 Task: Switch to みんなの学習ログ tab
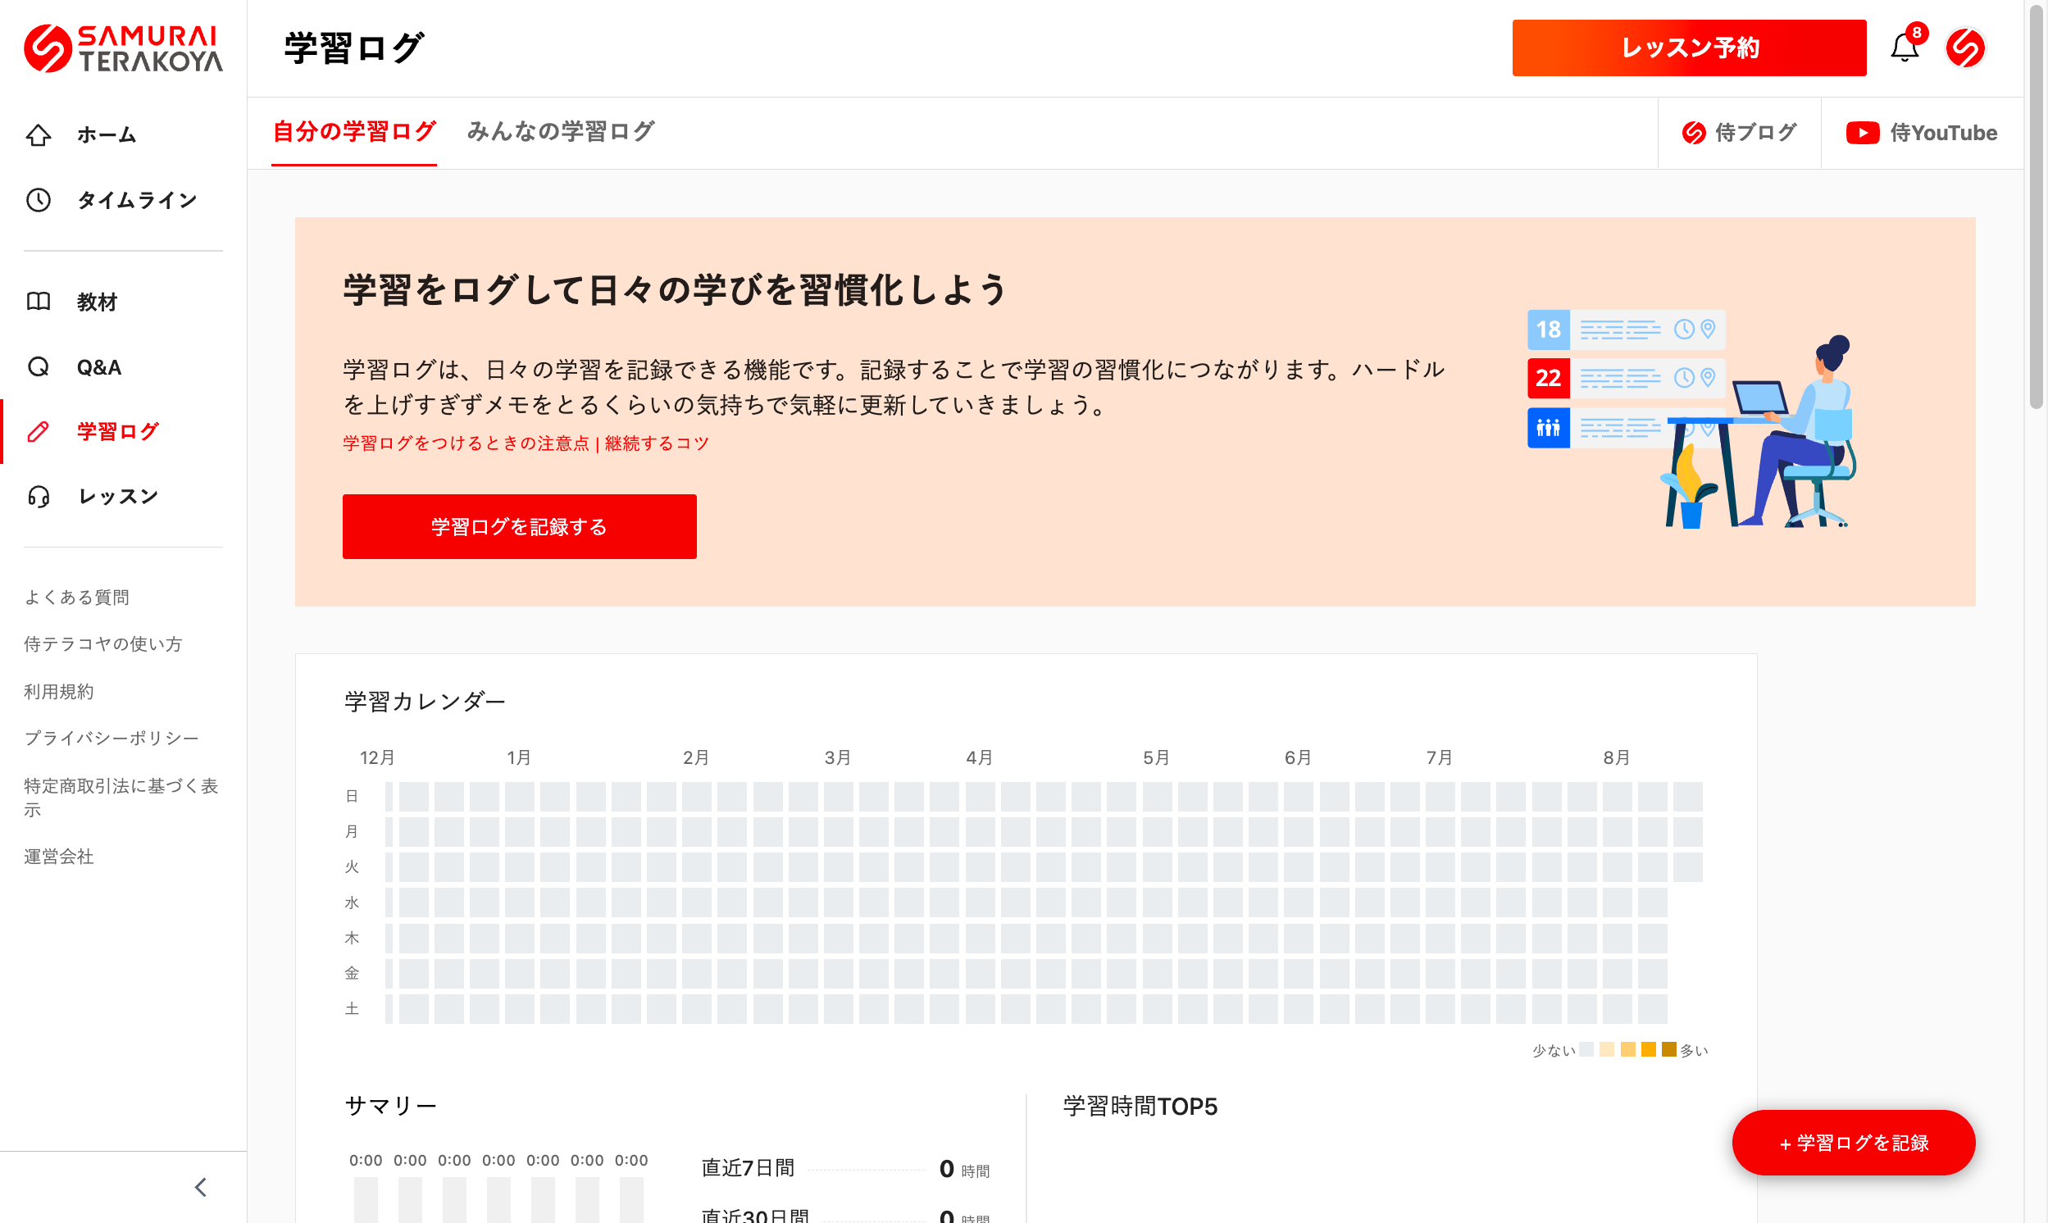(x=561, y=132)
